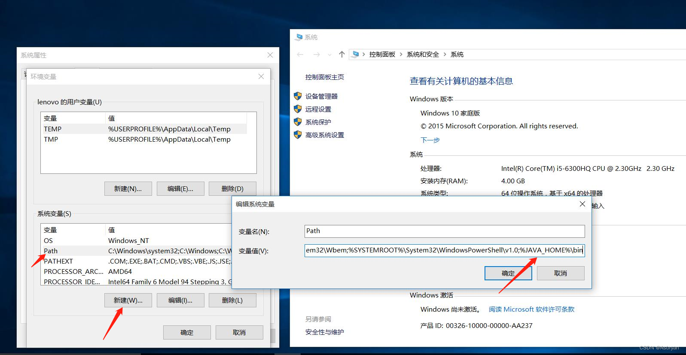Click the forward arrow in System window

317,55
